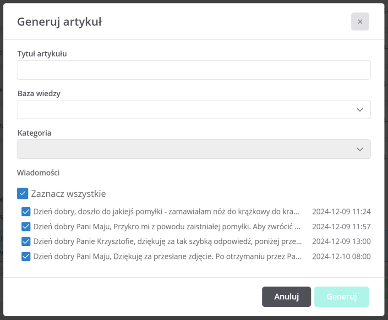Select the message from Panie Krzysztofie
Viewport: 388px width, 320px height.
pyautogui.click(x=165, y=241)
